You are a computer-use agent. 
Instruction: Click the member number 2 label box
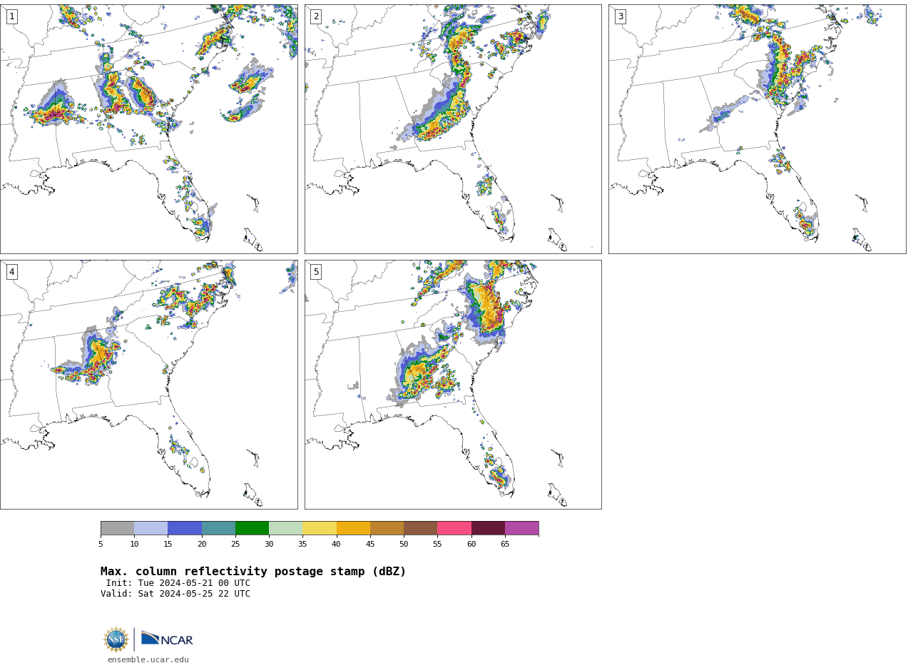point(316,16)
